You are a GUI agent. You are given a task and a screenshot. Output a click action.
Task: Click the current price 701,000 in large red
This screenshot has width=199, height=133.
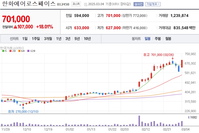point(16,19)
